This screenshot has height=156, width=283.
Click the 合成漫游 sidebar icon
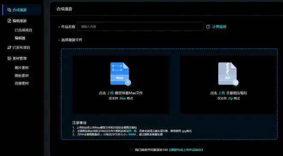click(9, 10)
